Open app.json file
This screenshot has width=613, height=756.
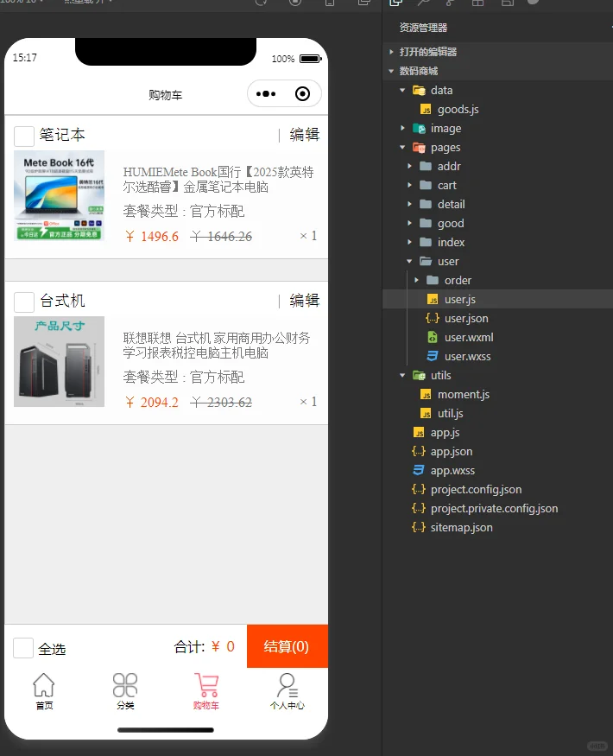[451, 451]
